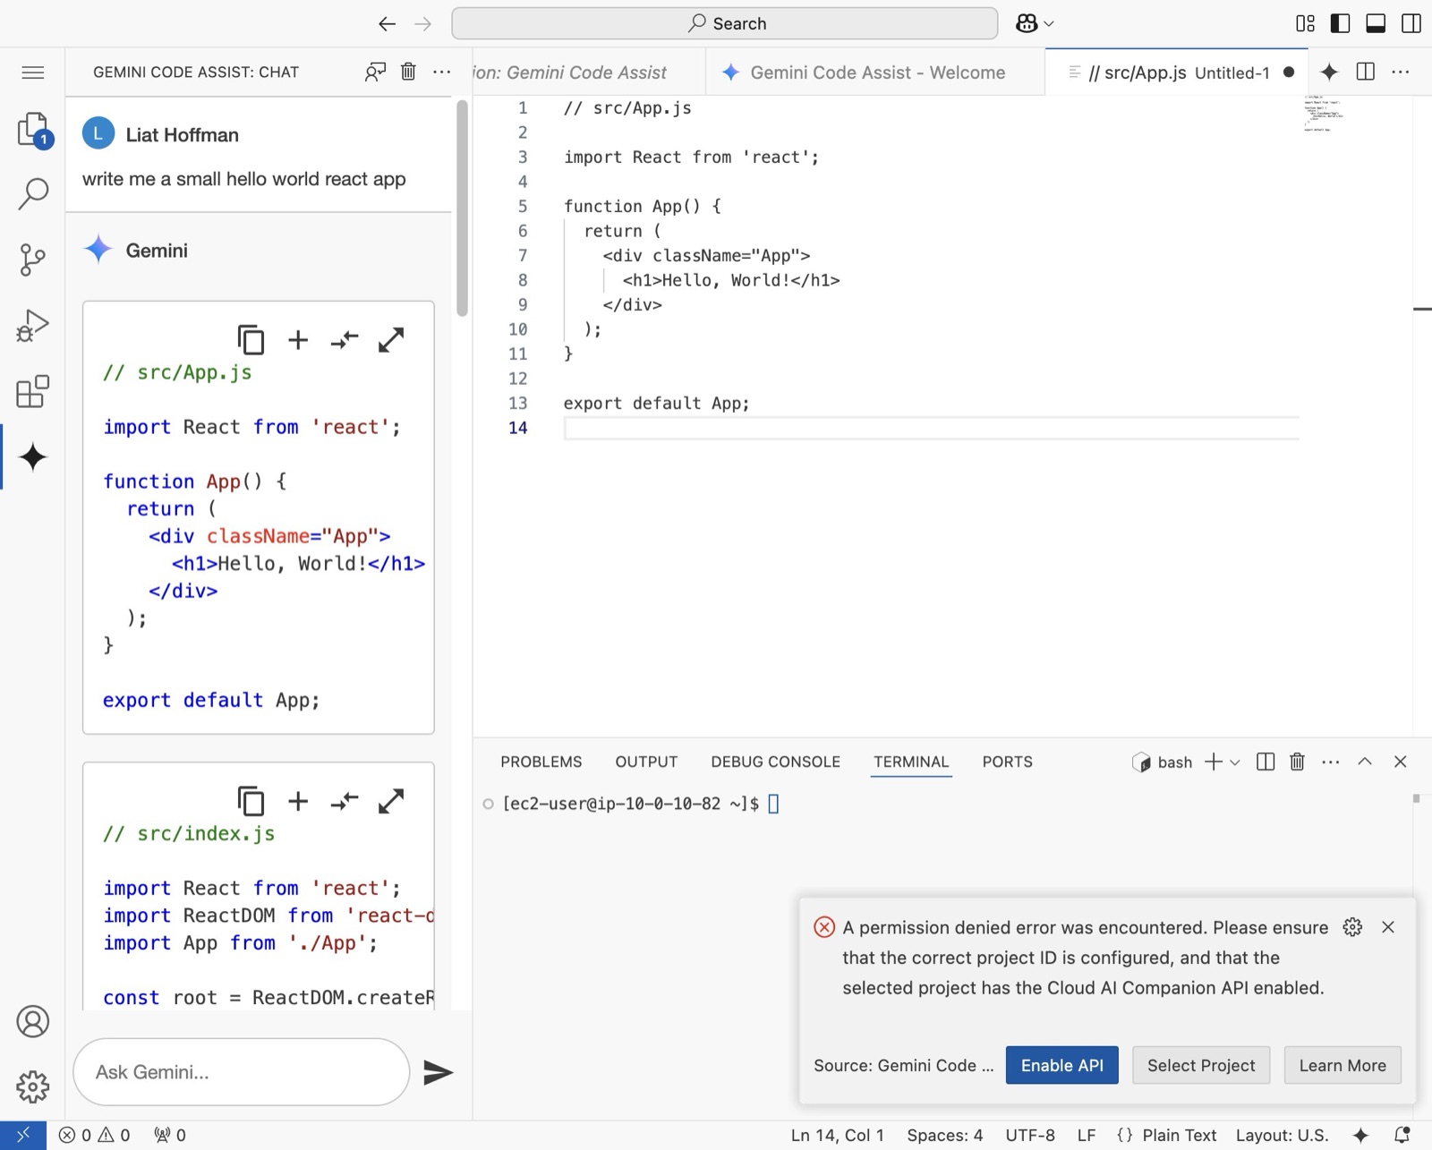Expand src/App.js code block to new file
The width and height of the screenshot is (1432, 1150).
coord(391,340)
